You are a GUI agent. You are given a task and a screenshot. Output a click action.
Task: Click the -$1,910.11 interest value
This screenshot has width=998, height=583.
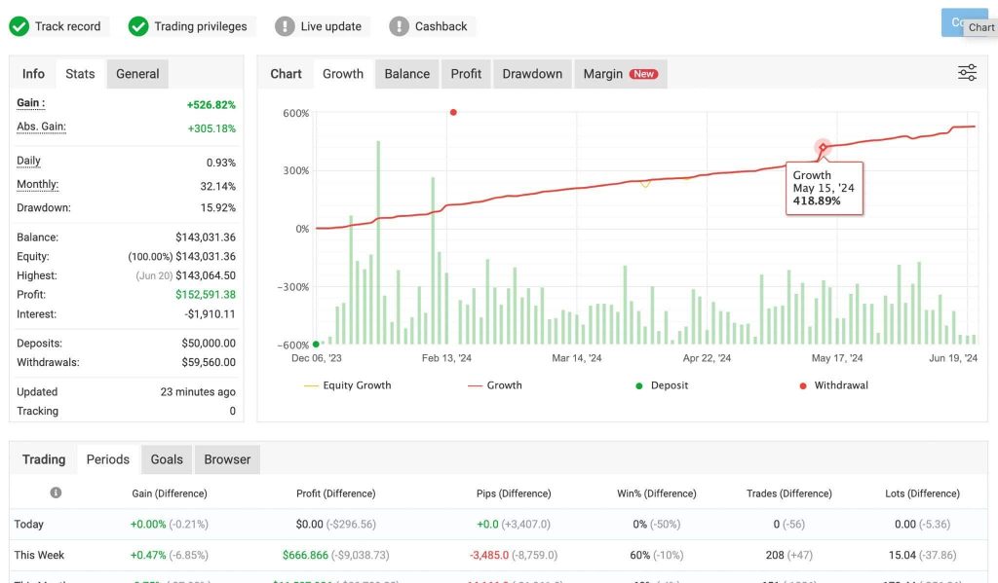click(211, 314)
